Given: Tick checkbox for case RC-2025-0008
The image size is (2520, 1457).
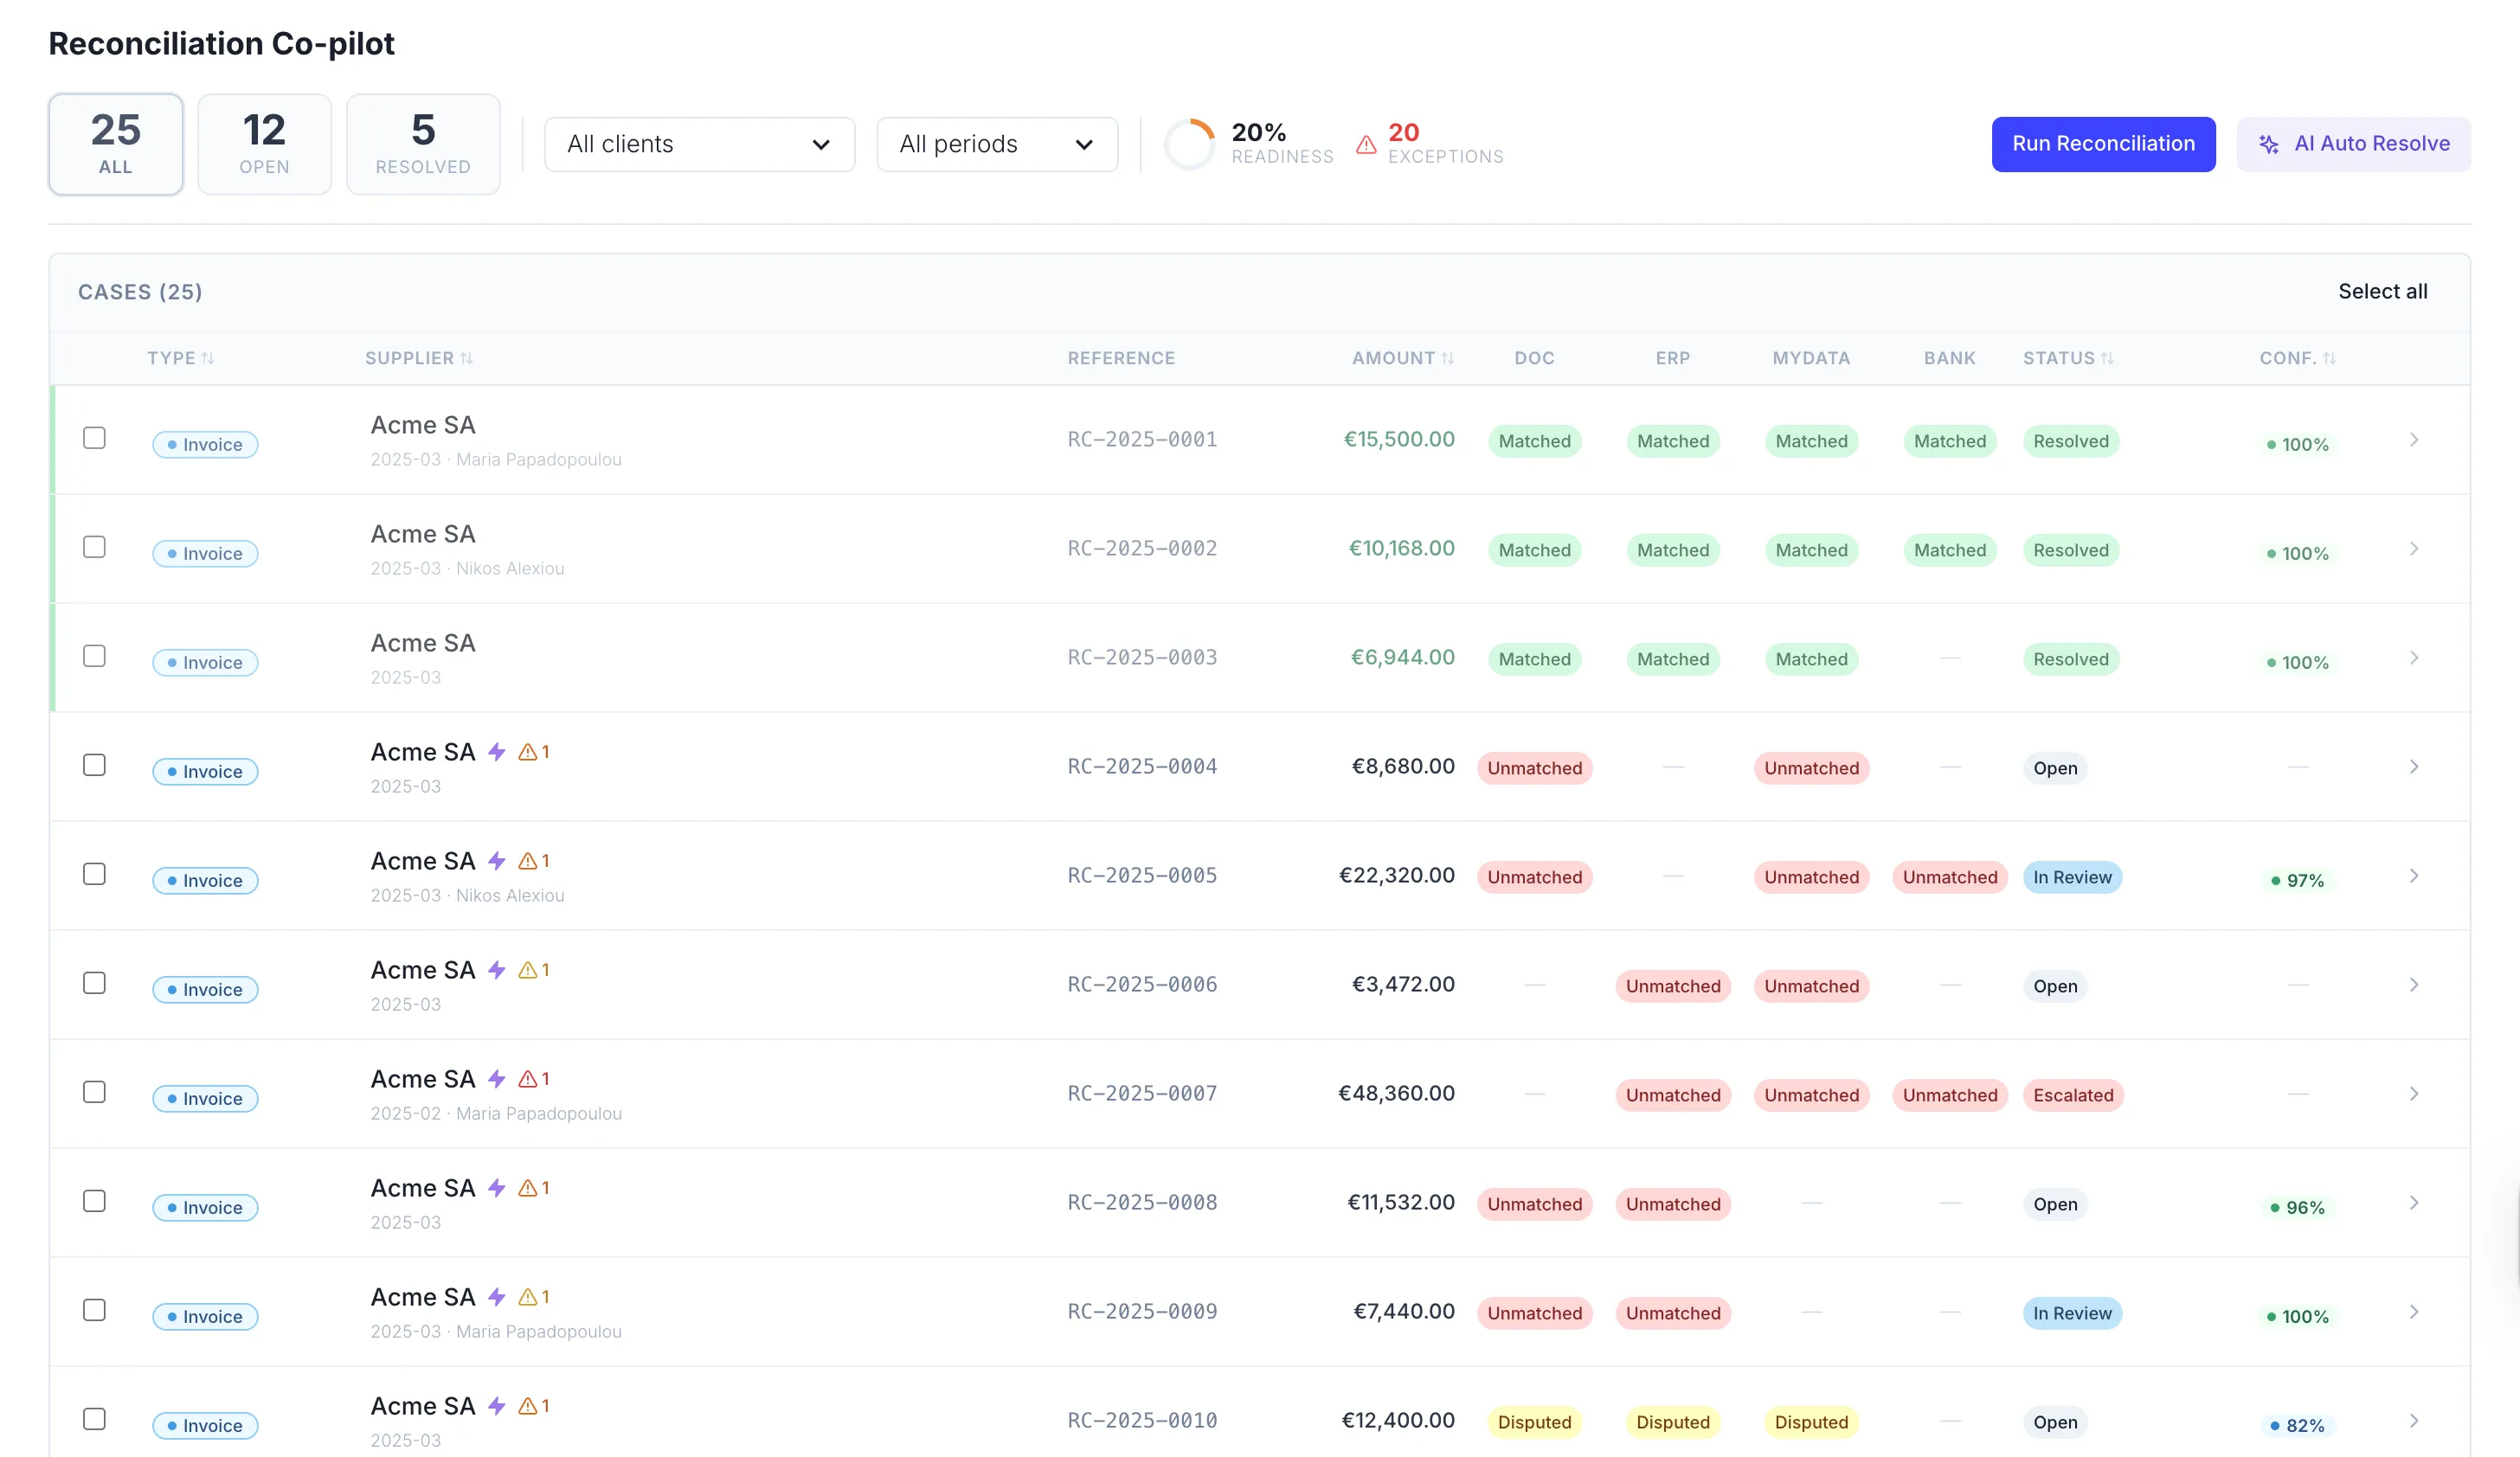Looking at the screenshot, I should [x=94, y=1201].
